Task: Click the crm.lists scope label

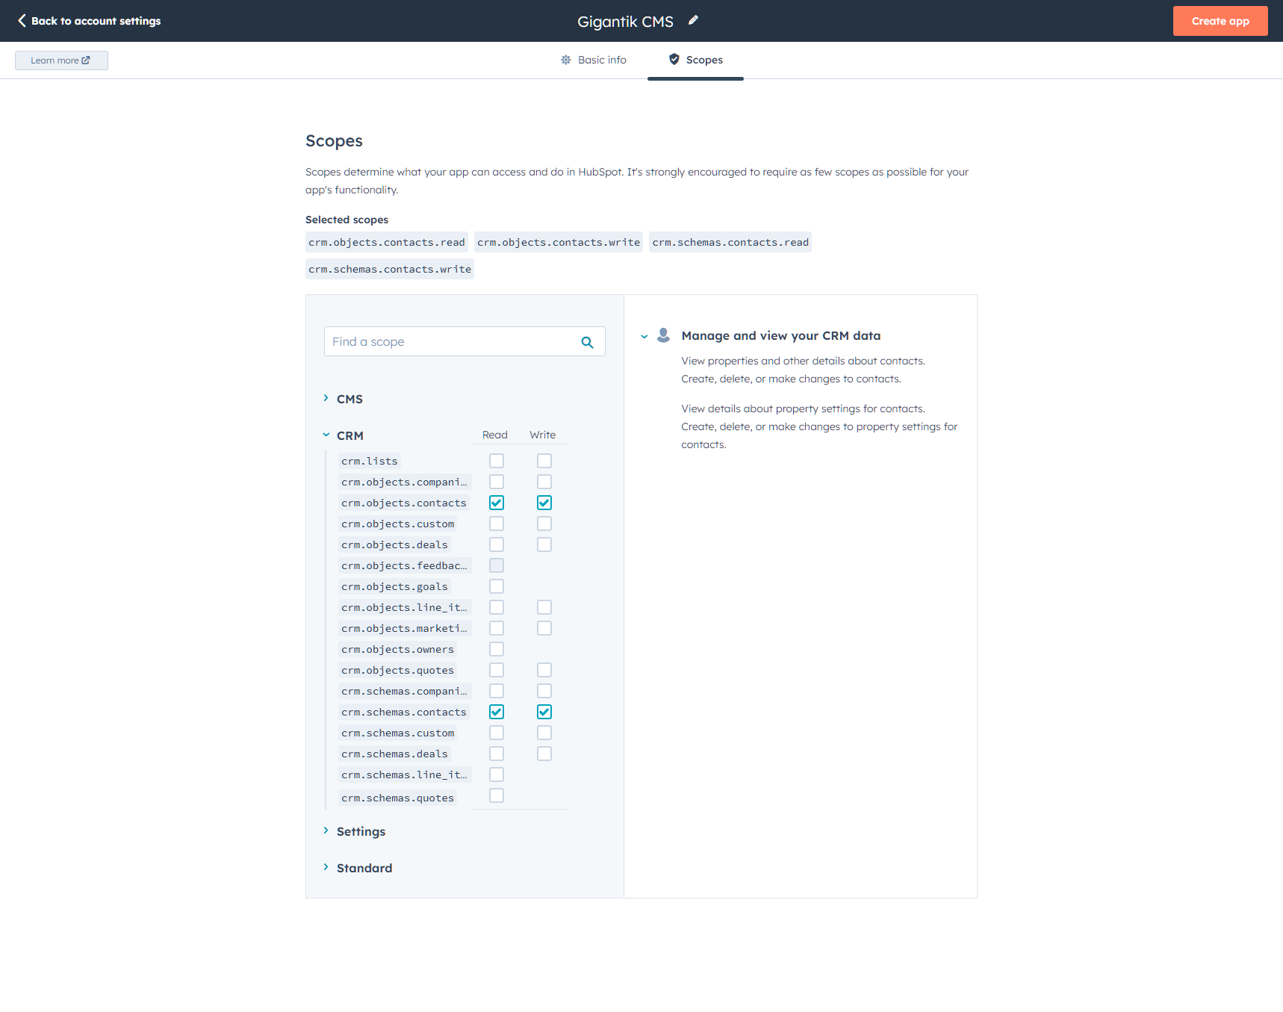Action: point(370,461)
